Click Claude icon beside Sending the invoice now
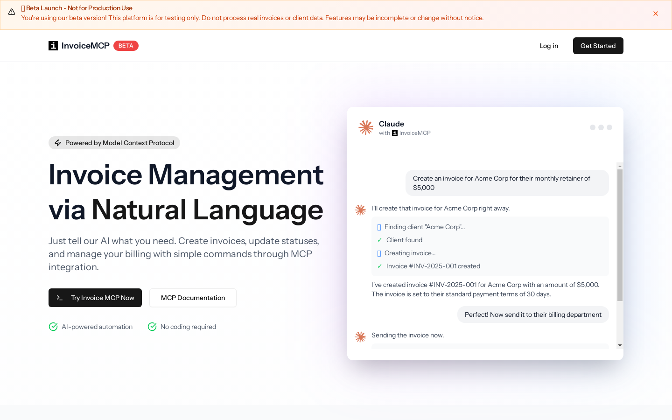The image size is (672, 420). 360,337
